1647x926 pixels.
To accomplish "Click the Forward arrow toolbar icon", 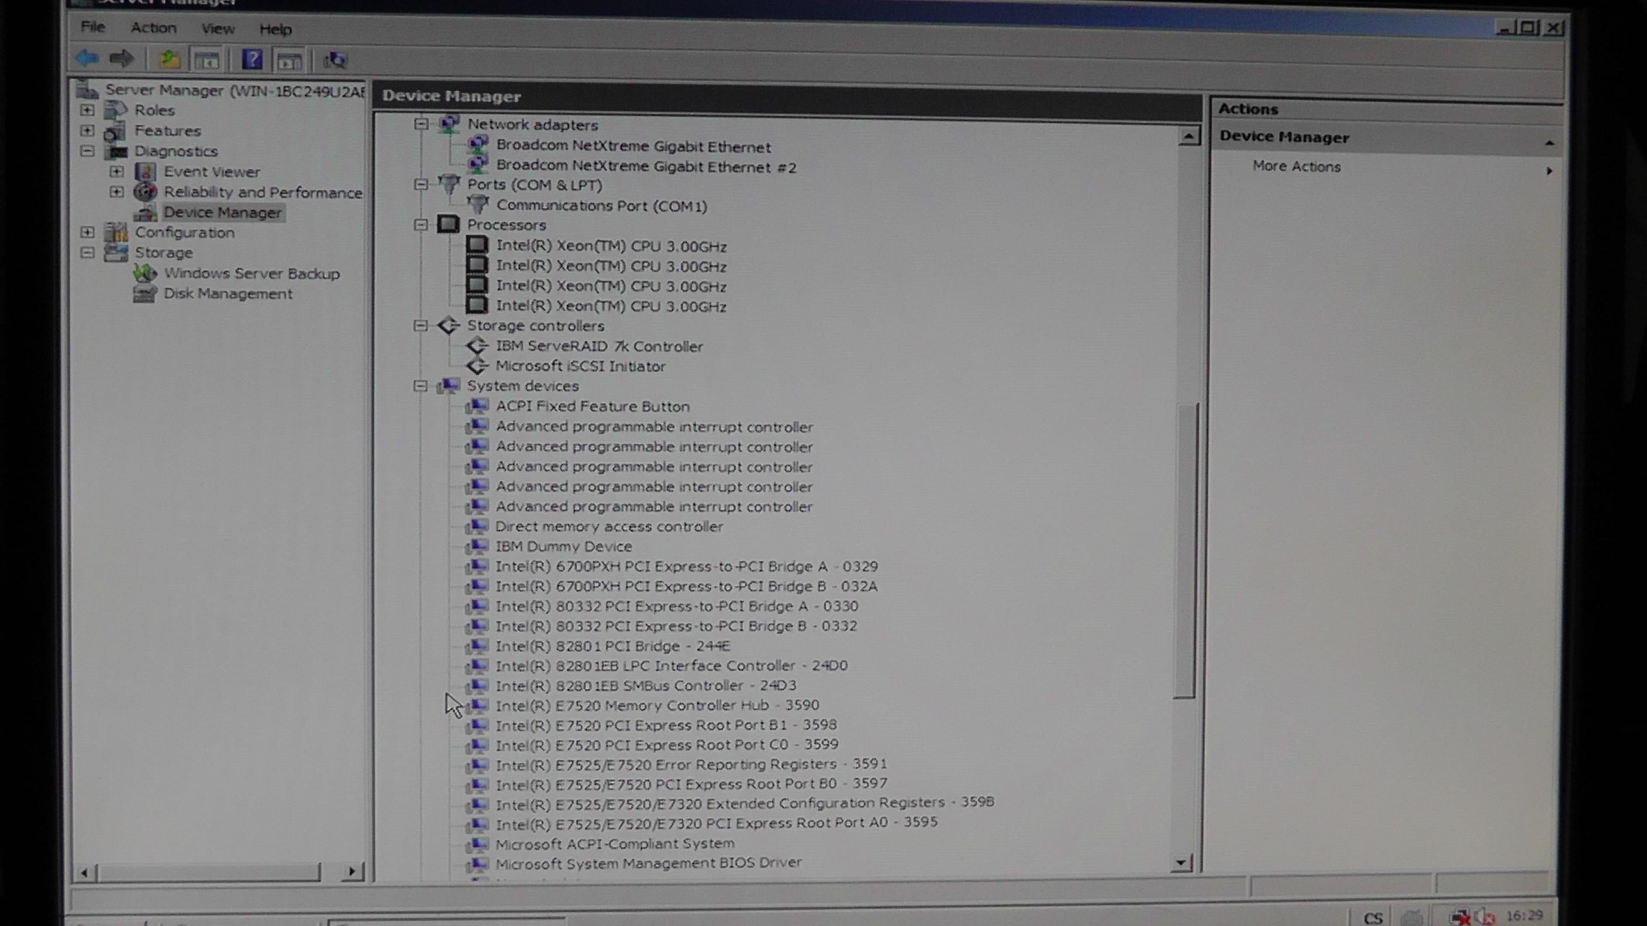I will tap(121, 59).
